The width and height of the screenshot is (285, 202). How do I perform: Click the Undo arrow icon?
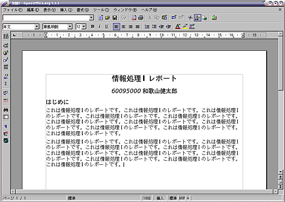(174, 18)
